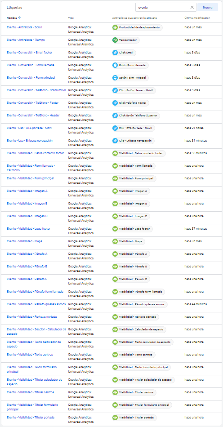Open tag Evento - Visibilidad - Titular centros

[31, 392]
